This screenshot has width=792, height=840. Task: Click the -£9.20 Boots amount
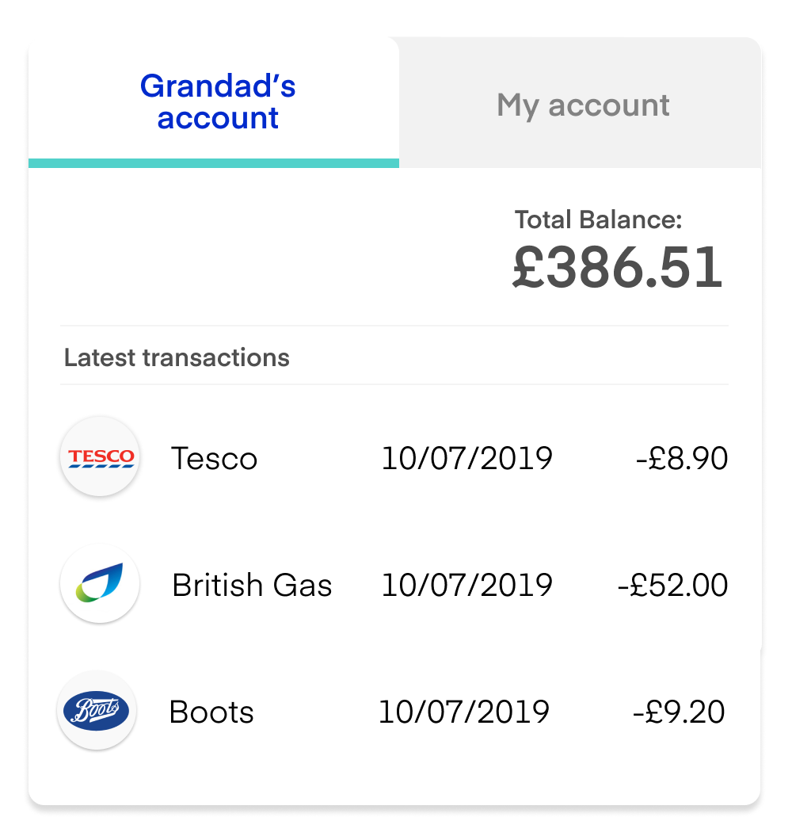(679, 712)
